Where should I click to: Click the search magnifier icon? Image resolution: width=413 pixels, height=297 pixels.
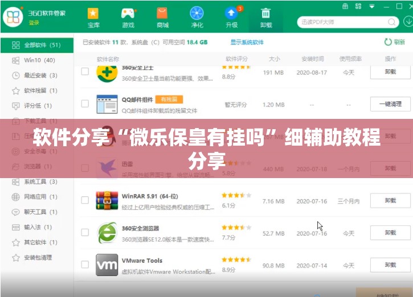[392, 22]
